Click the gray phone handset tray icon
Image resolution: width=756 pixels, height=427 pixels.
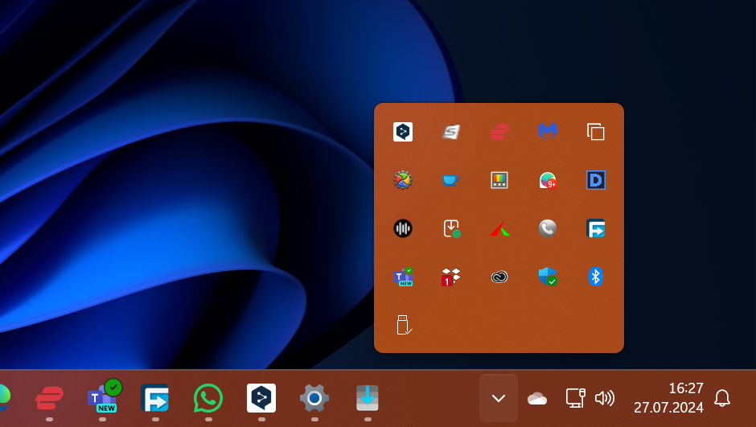point(548,228)
